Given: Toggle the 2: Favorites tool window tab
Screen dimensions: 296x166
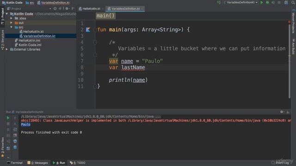Looking at the screenshot, I should tap(2, 147).
